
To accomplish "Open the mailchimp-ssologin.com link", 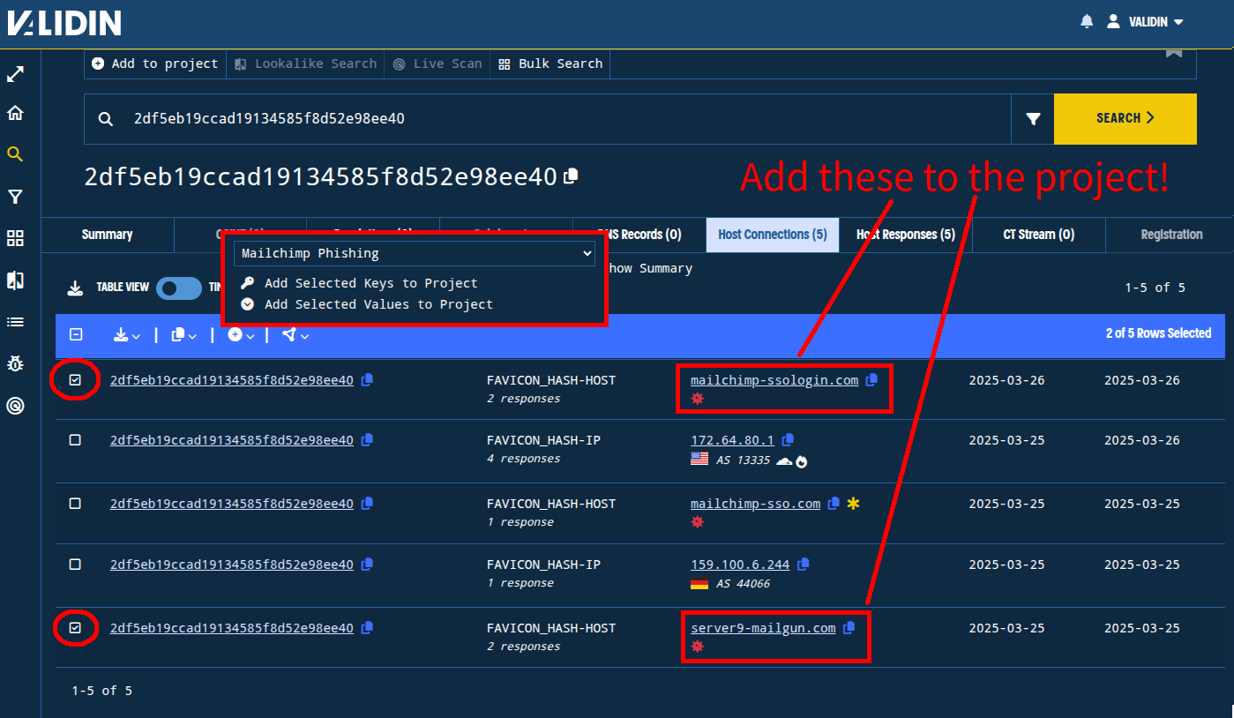I will click(x=774, y=380).
